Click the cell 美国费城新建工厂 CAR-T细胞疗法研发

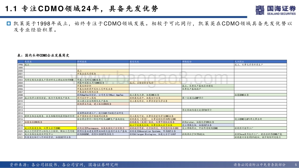(103, 113)
